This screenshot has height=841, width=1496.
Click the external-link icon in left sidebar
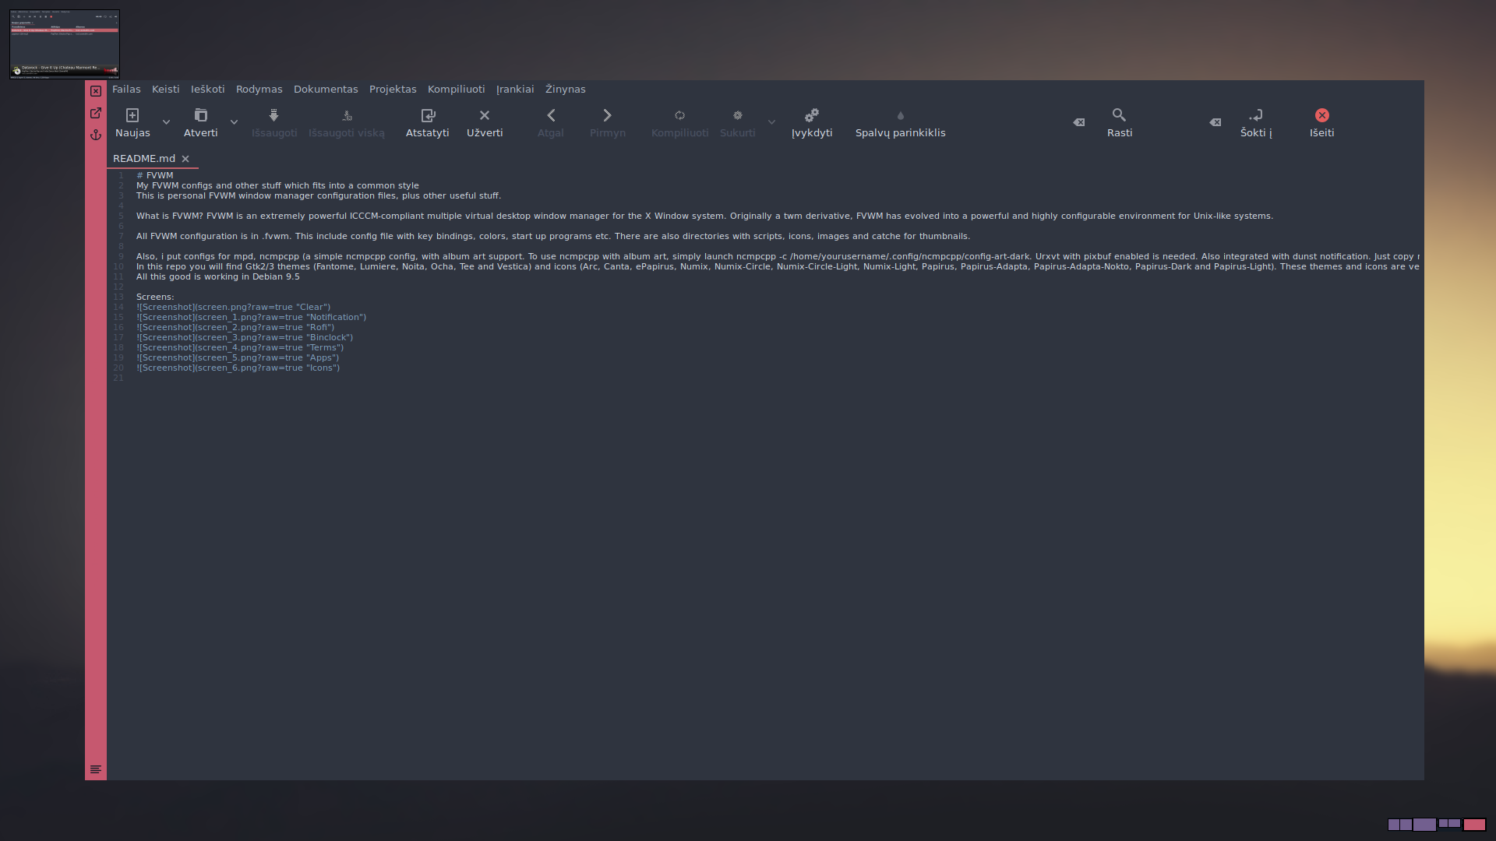pyautogui.click(x=96, y=113)
